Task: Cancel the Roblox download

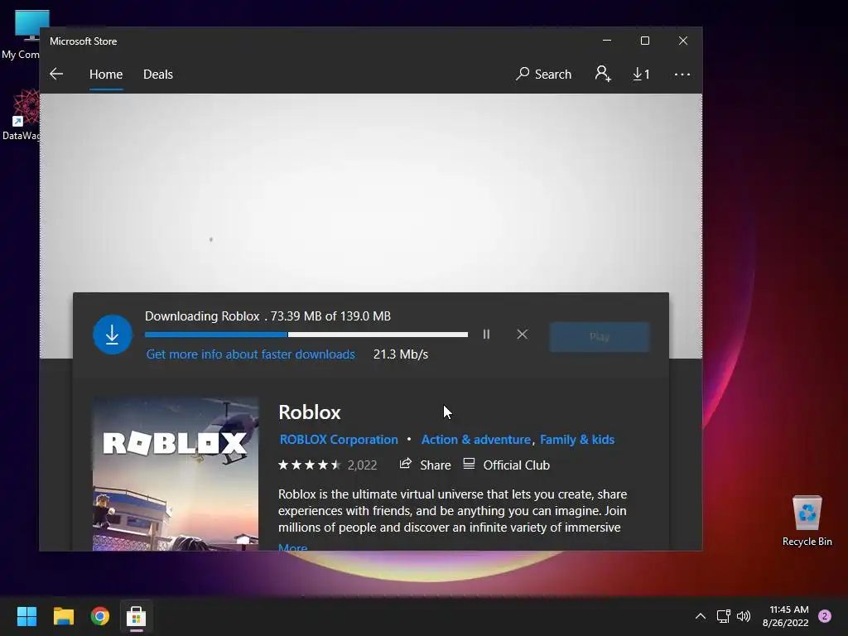Action: (x=522, y=335)
